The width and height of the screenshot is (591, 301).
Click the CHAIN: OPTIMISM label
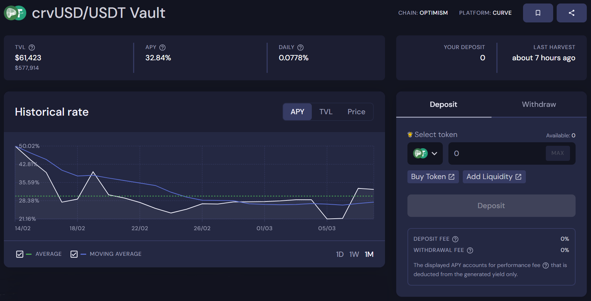(423, 13)
